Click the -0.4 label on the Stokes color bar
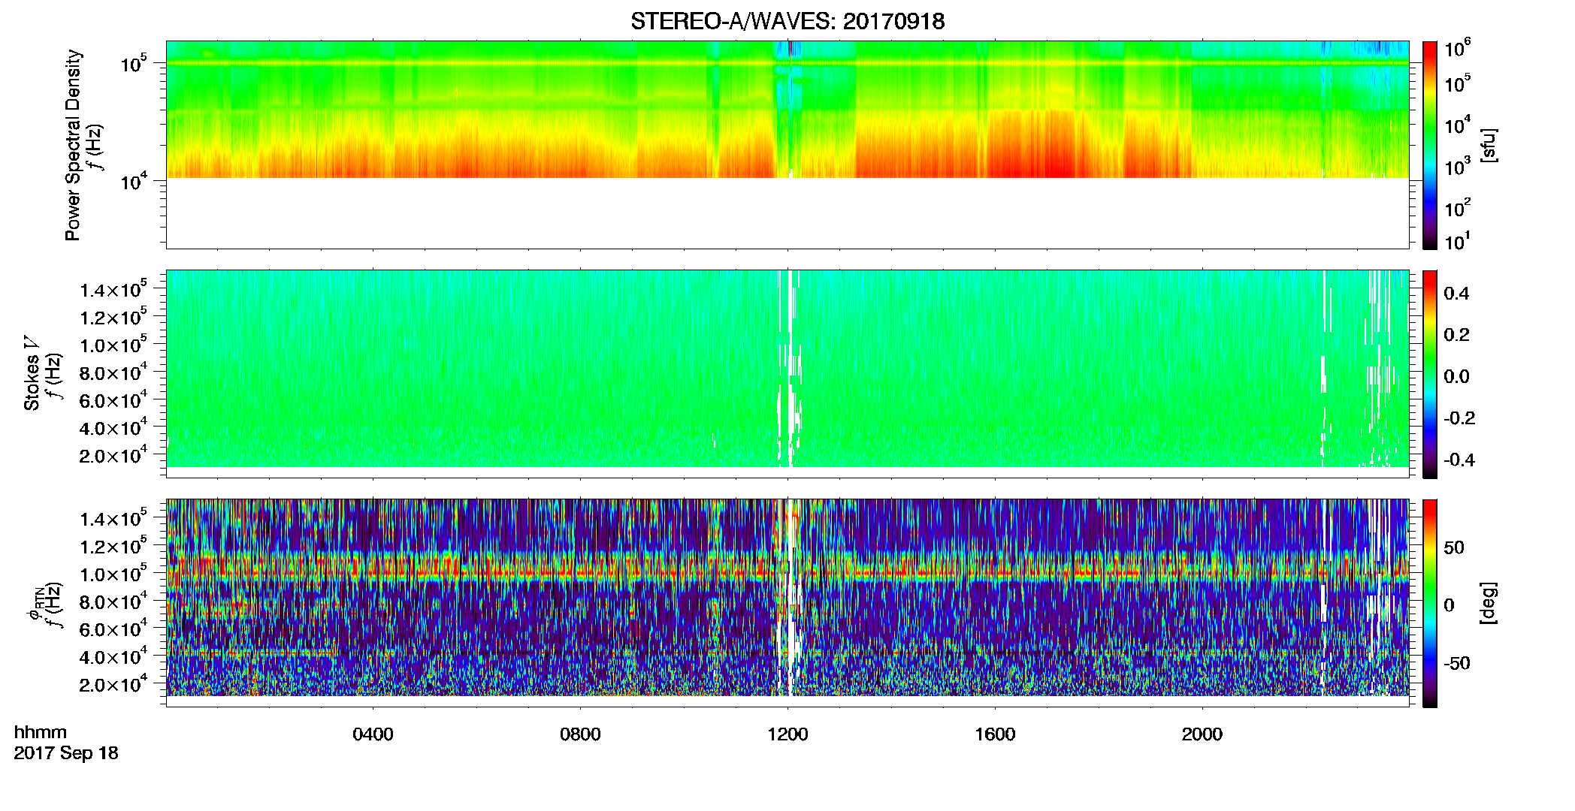 [x=1459, y=460]
